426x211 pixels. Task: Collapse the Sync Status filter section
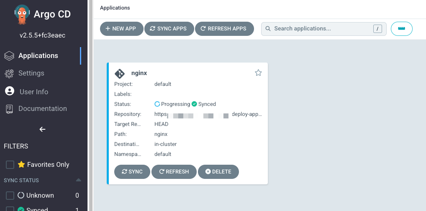click(79, 180)
